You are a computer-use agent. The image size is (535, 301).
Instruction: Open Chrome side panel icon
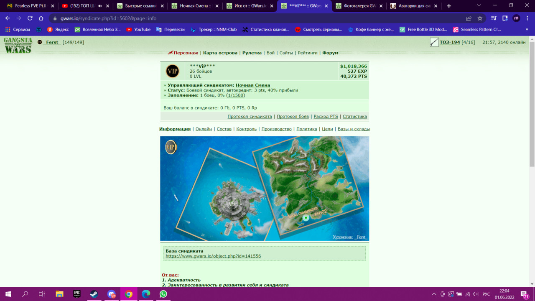505,18
